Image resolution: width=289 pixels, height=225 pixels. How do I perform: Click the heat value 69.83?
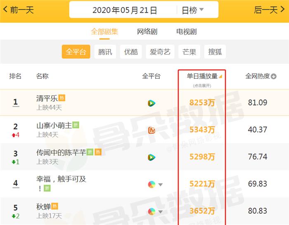click(x=258, y=184)
